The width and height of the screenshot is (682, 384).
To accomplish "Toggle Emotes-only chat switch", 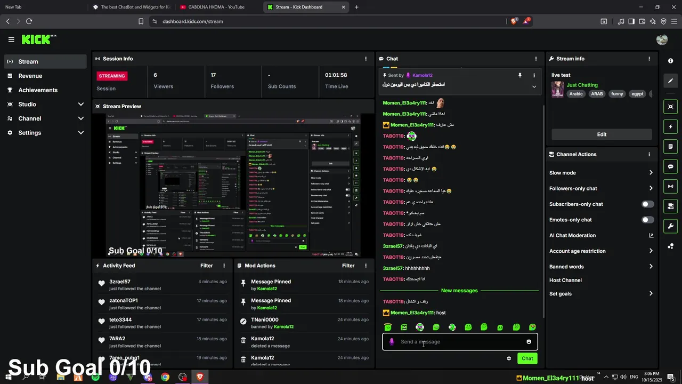I will [648, 220].
